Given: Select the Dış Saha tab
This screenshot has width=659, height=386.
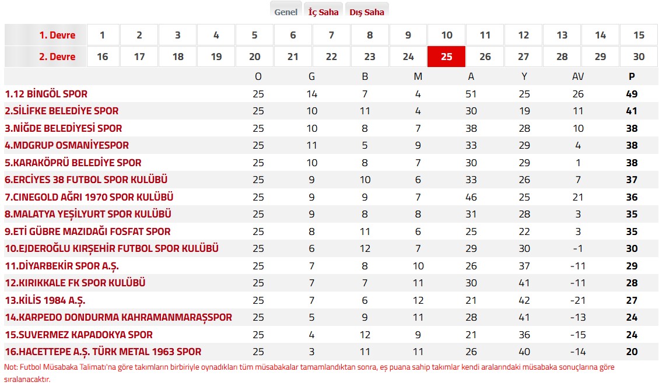Looking at the screenshot, I should (367, 12).
